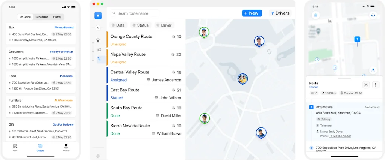Screen dimensions: 385x160
Task: Switch to the Scheduled tab
Action: pos(42,17)
